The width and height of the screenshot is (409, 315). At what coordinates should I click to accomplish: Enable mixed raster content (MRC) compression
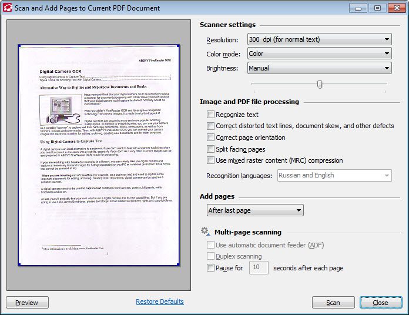[210, 160]
